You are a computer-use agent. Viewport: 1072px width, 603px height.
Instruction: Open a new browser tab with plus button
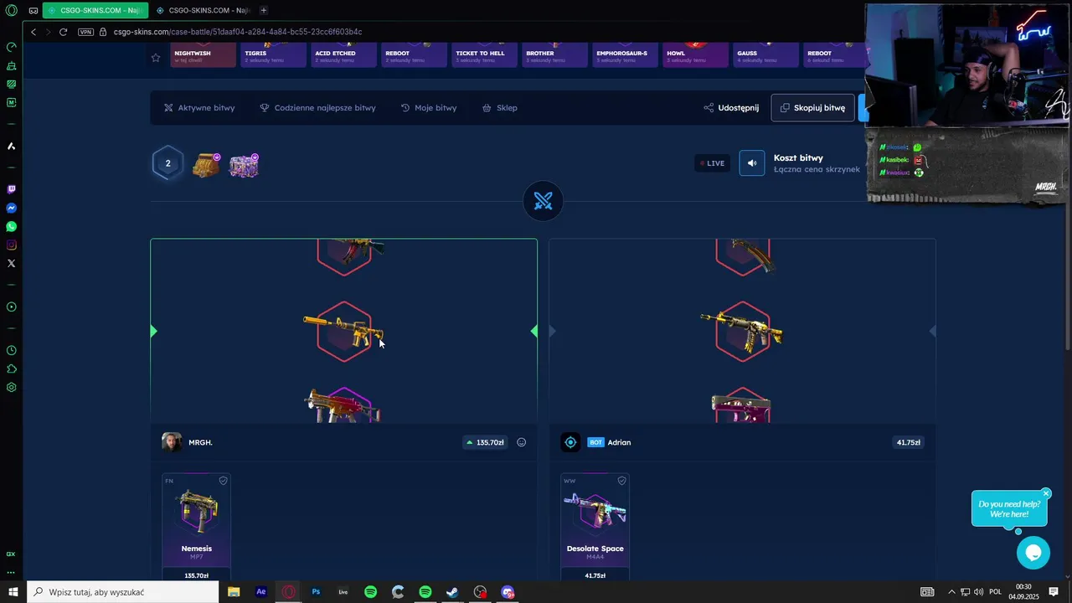(x=263, y=10)
